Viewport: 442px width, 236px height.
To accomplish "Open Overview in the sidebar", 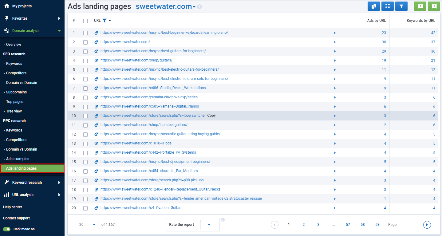I will coord(14,45).
